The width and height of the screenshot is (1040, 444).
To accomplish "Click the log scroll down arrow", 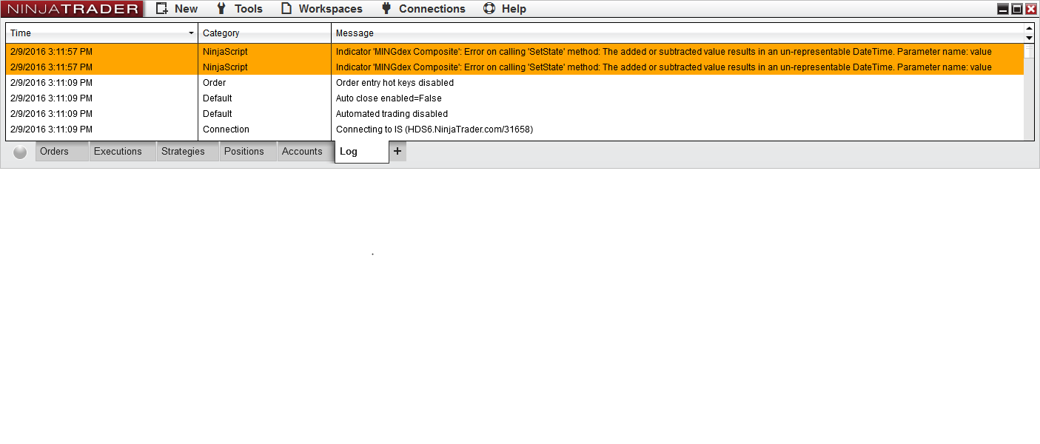I will pyautogui.click(x=1029, y=38).
